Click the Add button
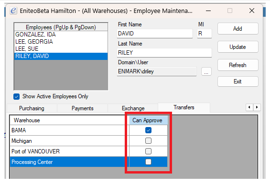The height and width of the screenshot is (186, 270). pos(238,29)
